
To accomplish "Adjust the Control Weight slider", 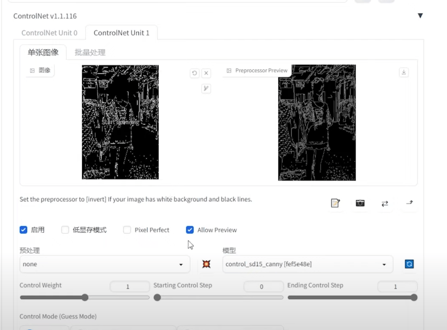I will point(85,298).
